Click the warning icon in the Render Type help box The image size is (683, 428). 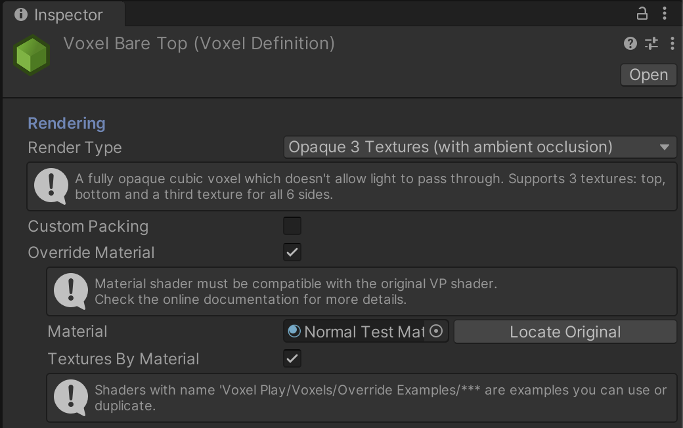(x=53, y=185)
